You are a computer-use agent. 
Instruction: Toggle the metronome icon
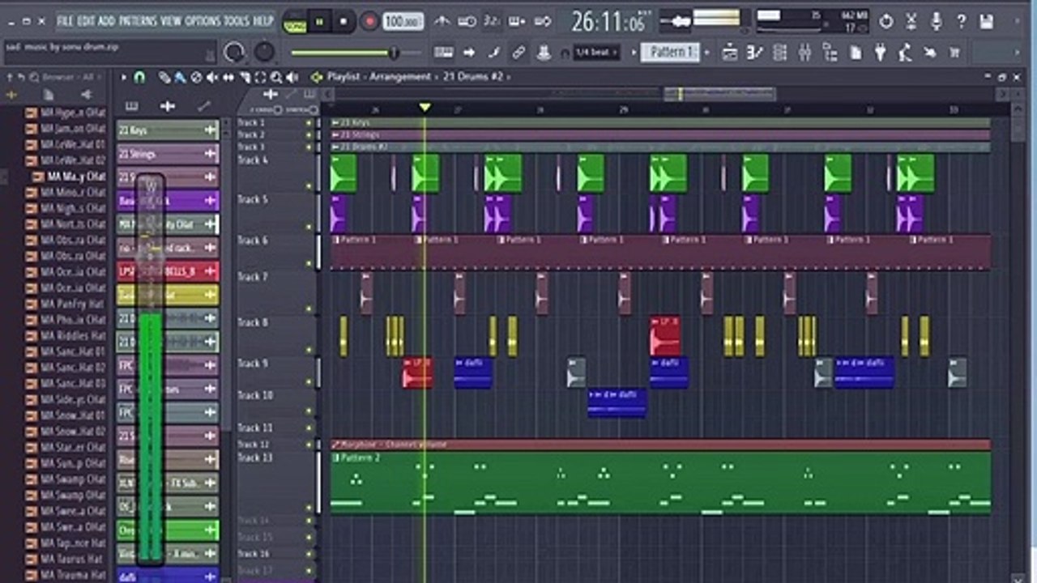(x=442, y=22)
